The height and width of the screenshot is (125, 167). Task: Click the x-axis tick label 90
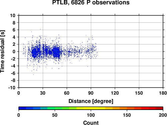[x=91, y=93]
